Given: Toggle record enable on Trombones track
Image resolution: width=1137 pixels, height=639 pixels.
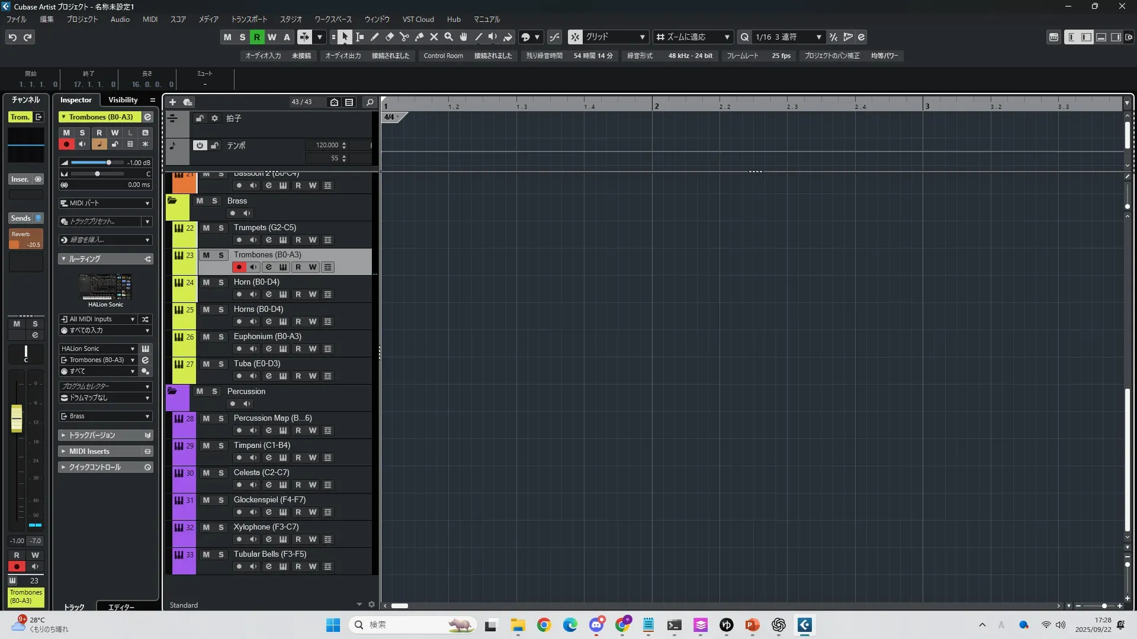Looking at the screenshot, I should pyautogui.click(x=239, y=267).
